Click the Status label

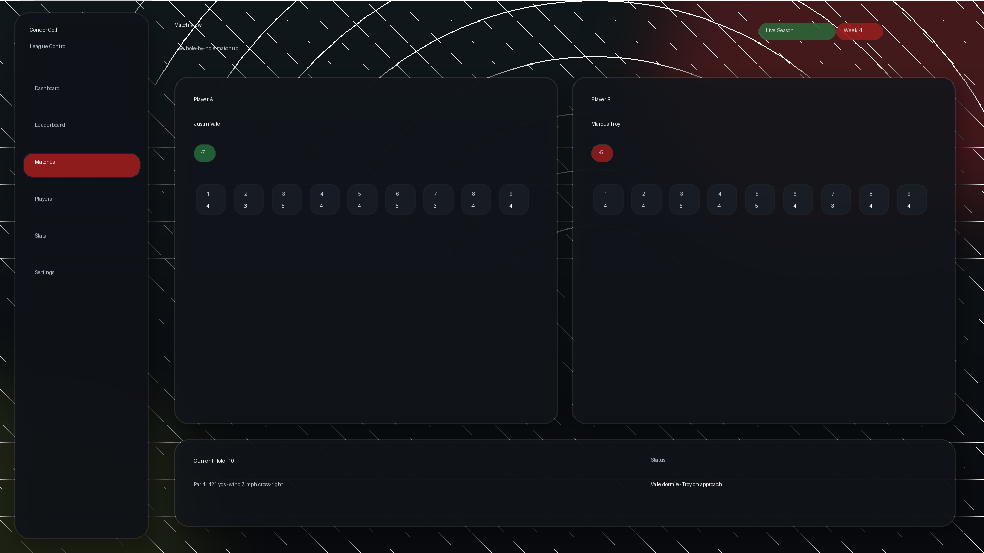[x=658, y=460]
